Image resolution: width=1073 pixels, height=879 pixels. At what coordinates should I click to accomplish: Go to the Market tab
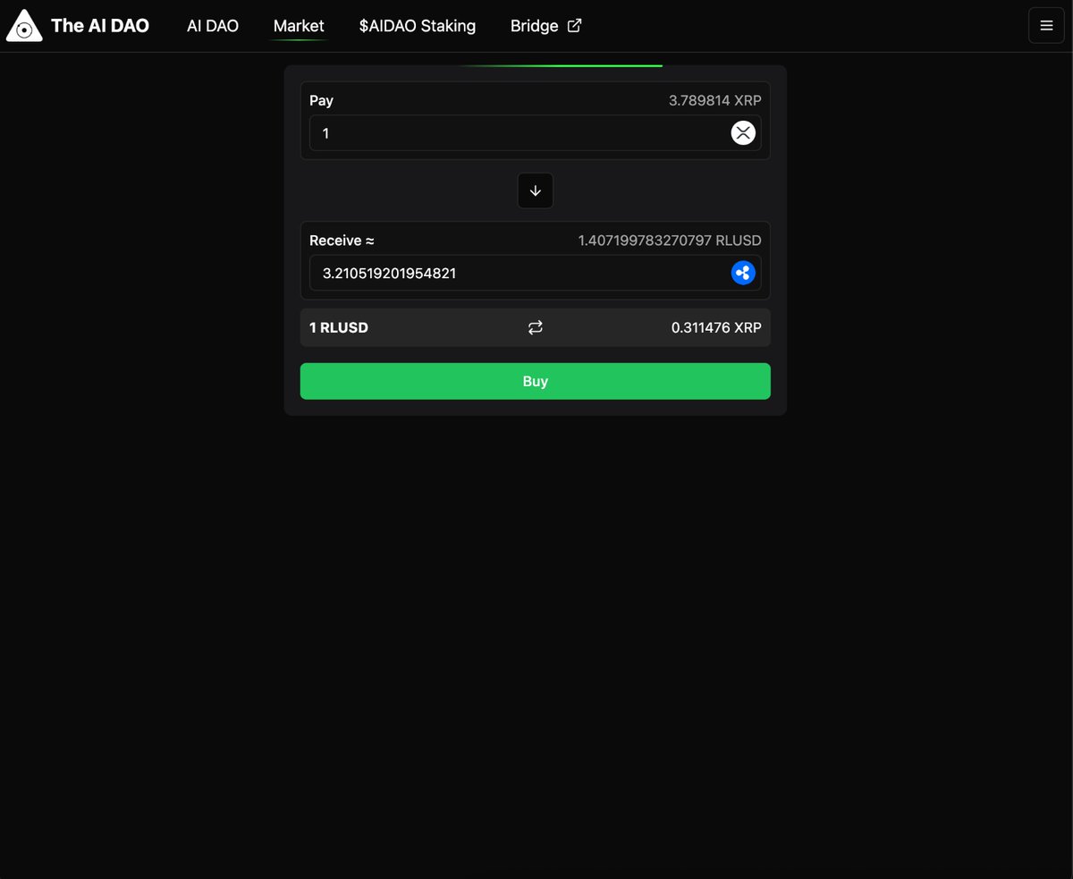coord(299,26)
